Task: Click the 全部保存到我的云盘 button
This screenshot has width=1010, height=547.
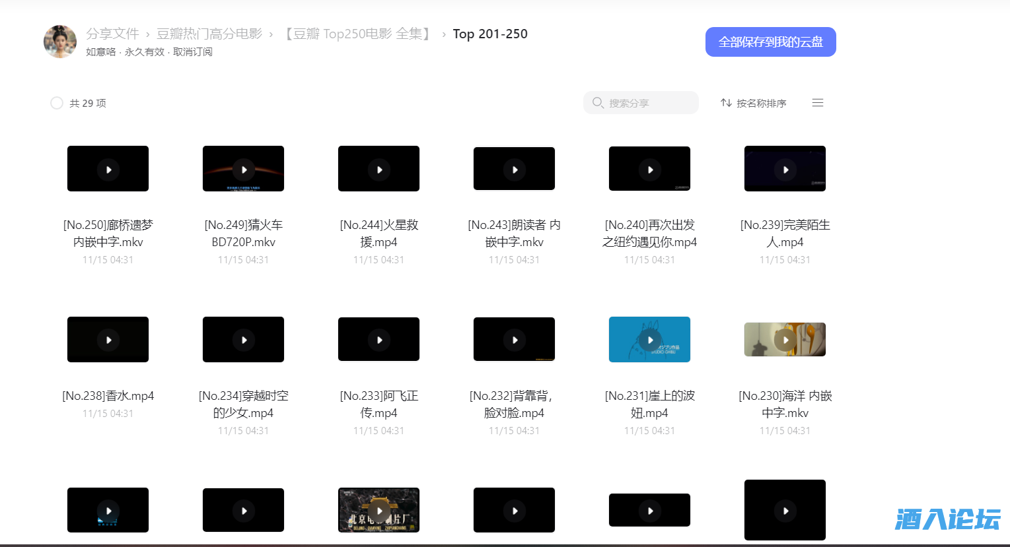Action: coord(770,41)
